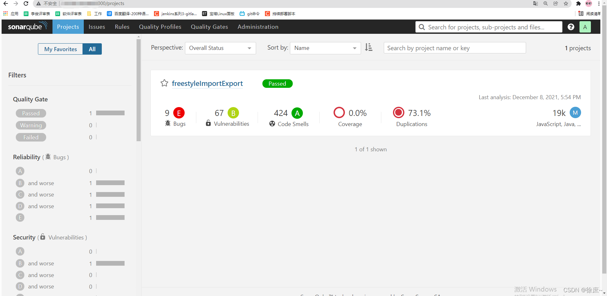Filter Reliability by rating E
Screen dimensions: 607x296
[20, 217]
